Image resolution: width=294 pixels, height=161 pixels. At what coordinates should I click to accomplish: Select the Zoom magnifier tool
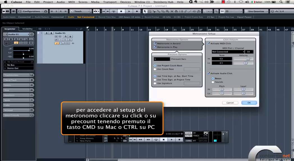[167, 11]
